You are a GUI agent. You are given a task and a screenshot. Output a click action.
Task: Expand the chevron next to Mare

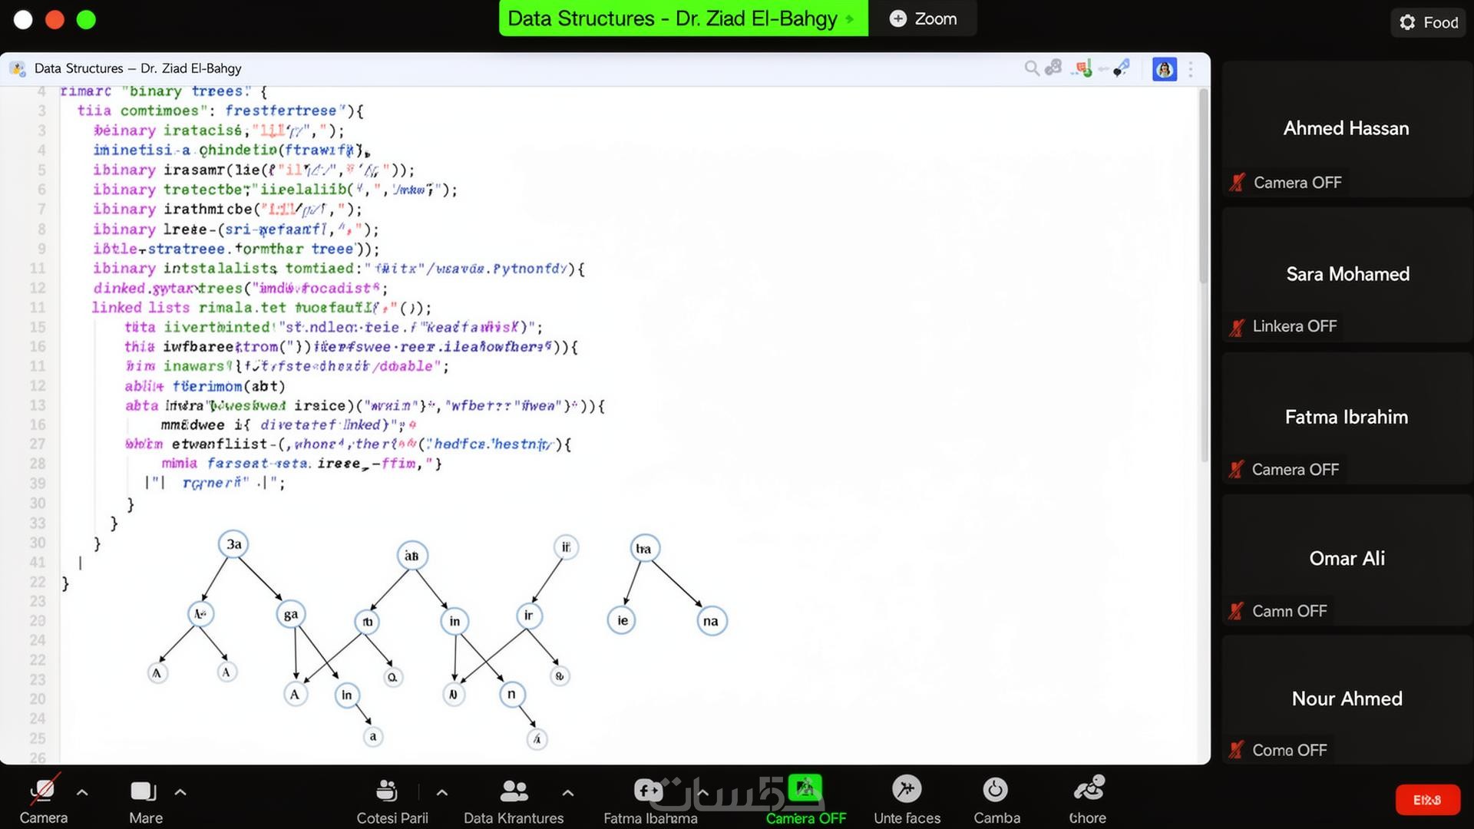(180, 792)
